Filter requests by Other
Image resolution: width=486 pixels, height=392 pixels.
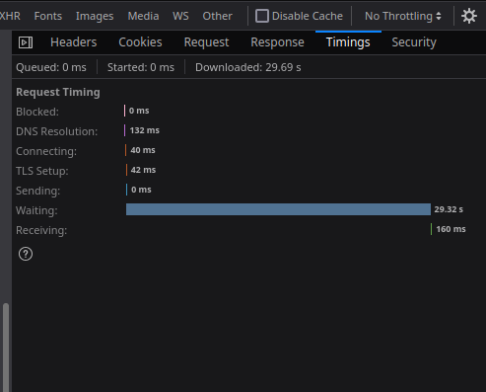tap(217, 16)
